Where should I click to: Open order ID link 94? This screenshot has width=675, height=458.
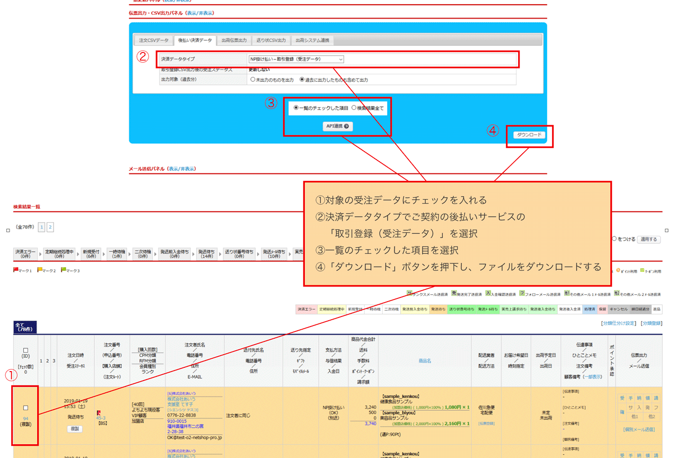coord(25,418)
